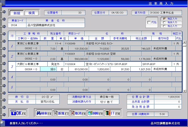Click item code 1120004
188x127 pixels.
point(74,64)
